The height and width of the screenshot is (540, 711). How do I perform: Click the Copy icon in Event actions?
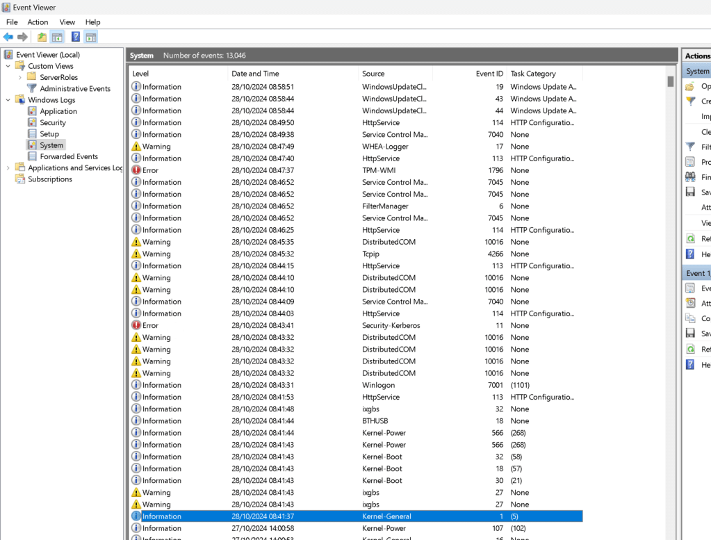[x=690, y=318]
